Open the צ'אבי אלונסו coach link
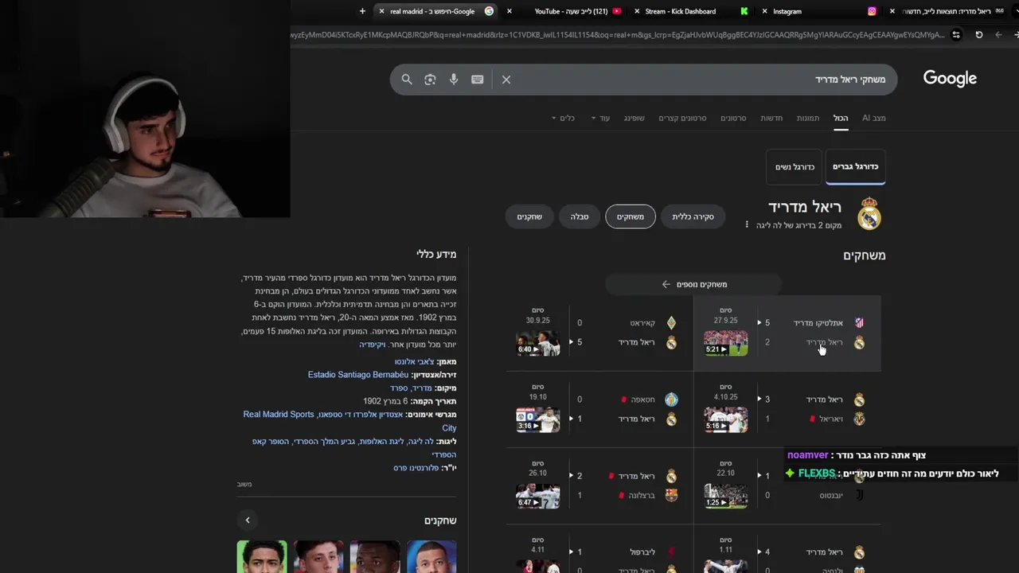 (414, 361)
